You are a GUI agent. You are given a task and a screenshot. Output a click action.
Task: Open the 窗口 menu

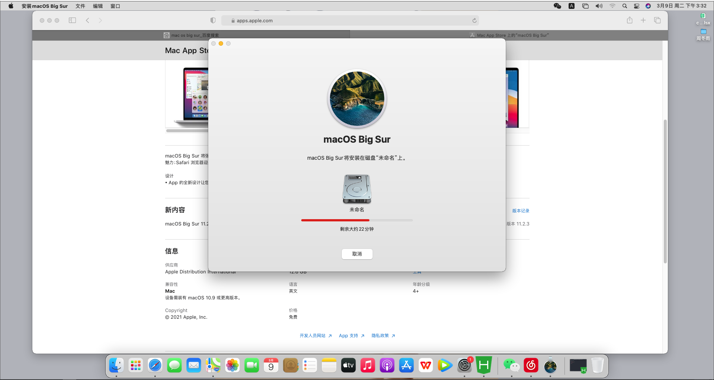(x=115, y=6)
